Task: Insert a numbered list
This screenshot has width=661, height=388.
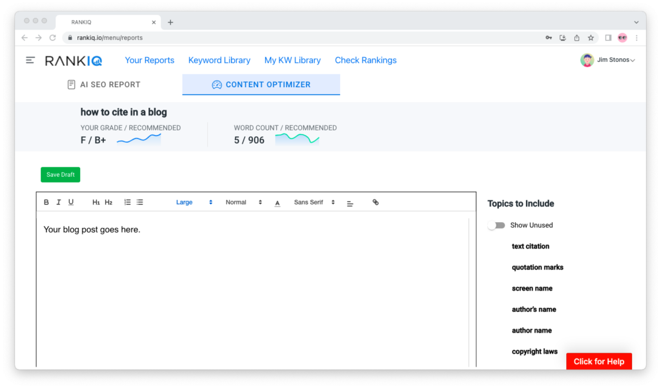Action: pos(127,202)
